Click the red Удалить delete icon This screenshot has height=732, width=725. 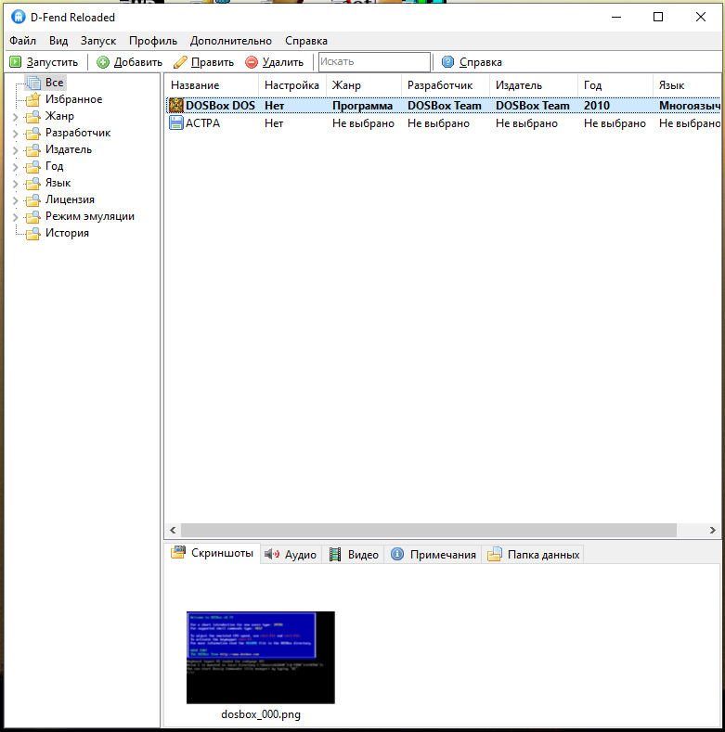[252, 61]
